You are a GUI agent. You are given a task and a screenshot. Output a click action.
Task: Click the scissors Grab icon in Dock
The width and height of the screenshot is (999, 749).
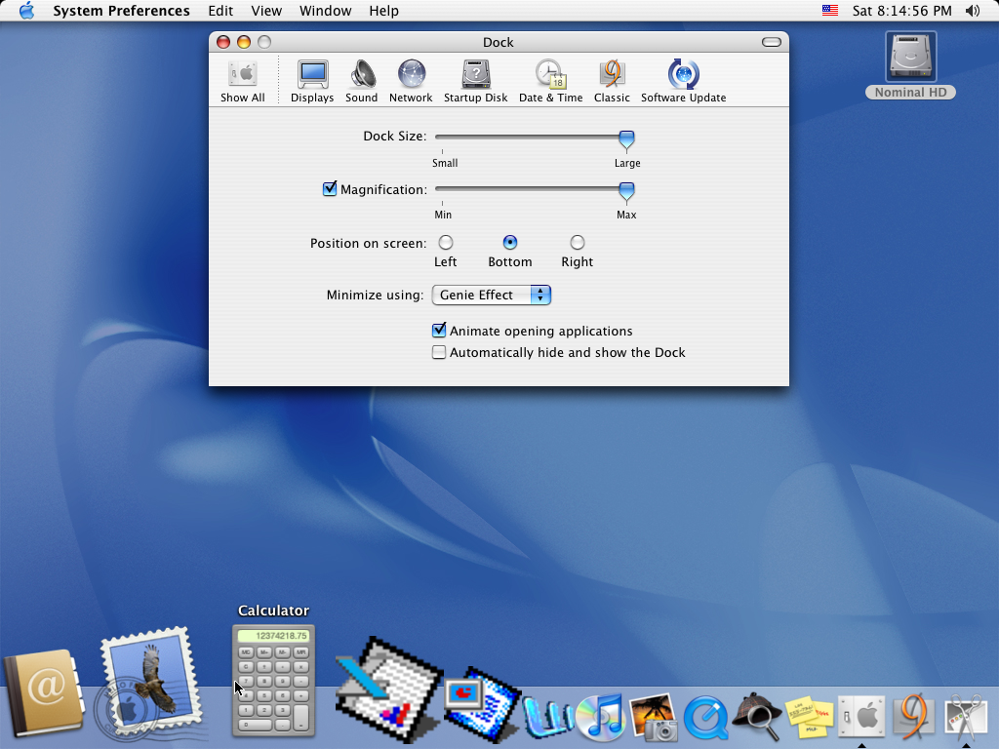tap(966, 717)
